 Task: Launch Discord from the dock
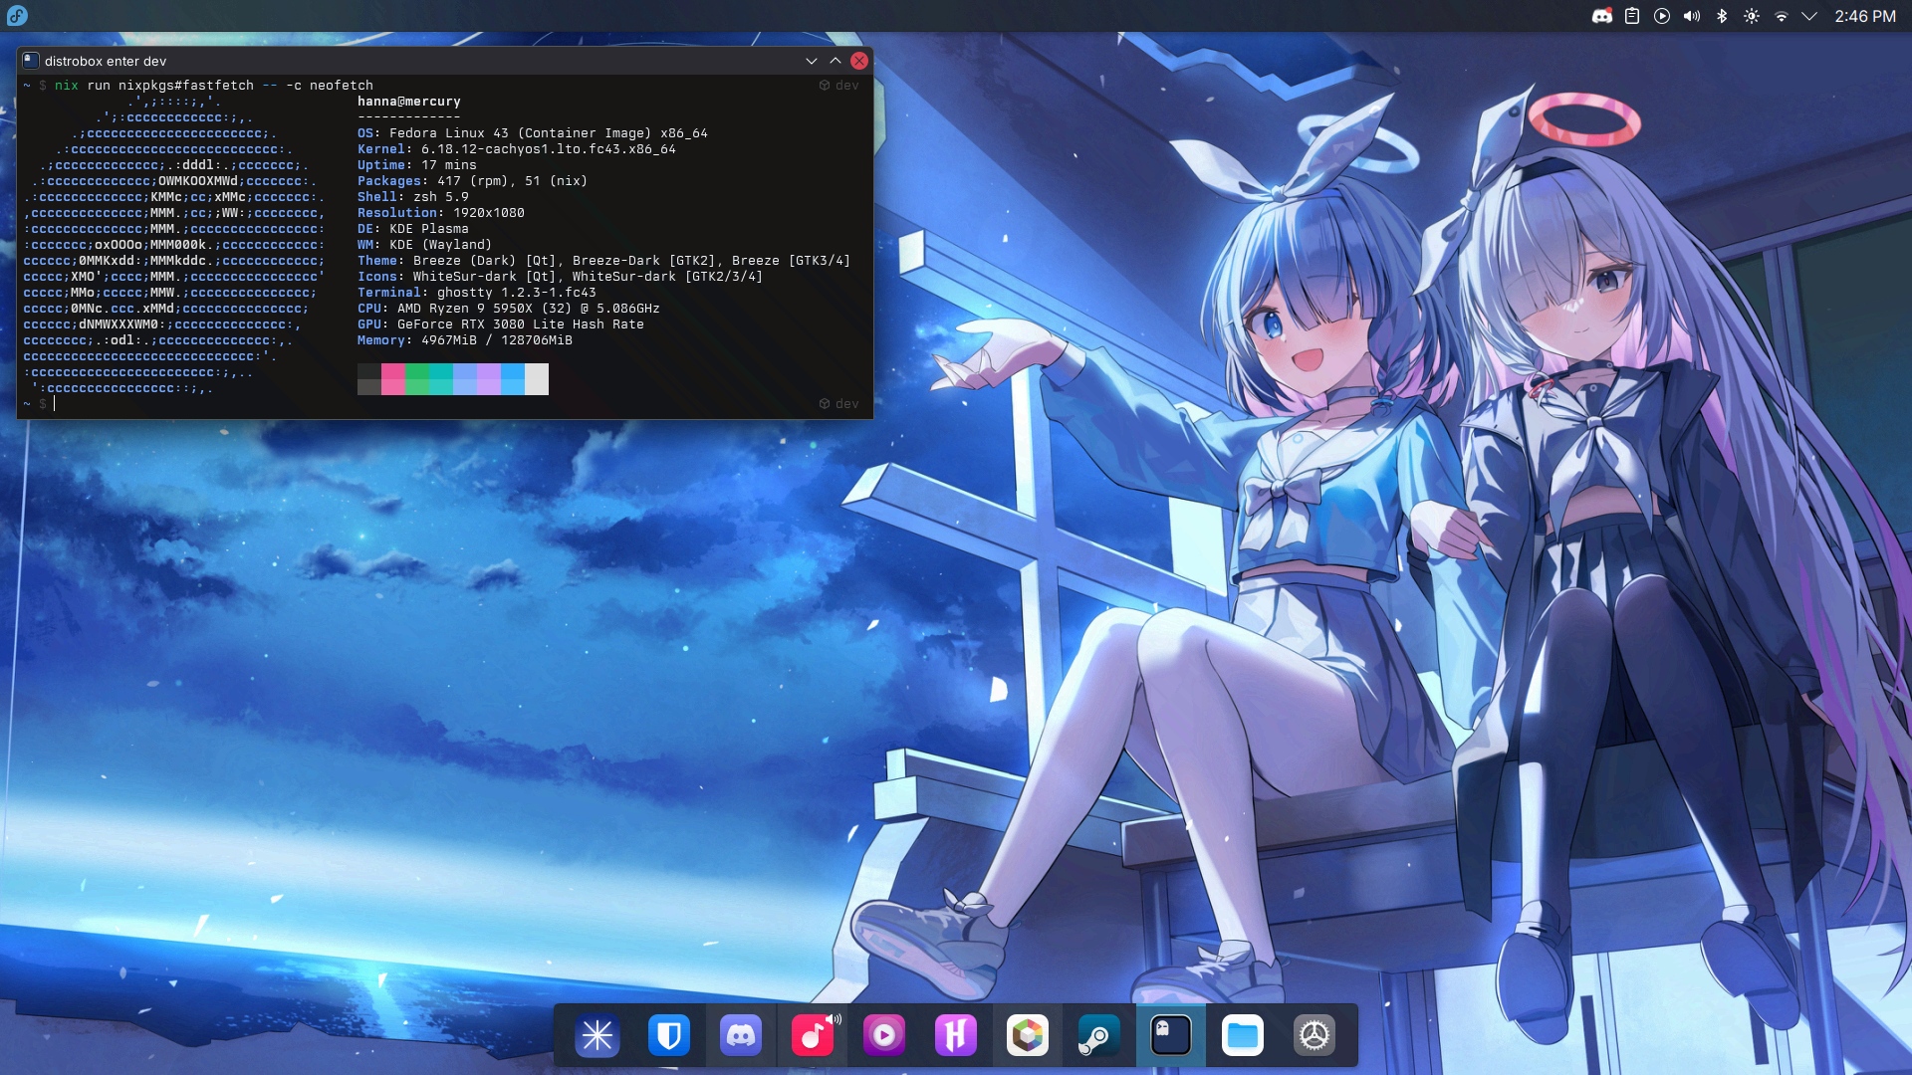tap(741, 1035)
